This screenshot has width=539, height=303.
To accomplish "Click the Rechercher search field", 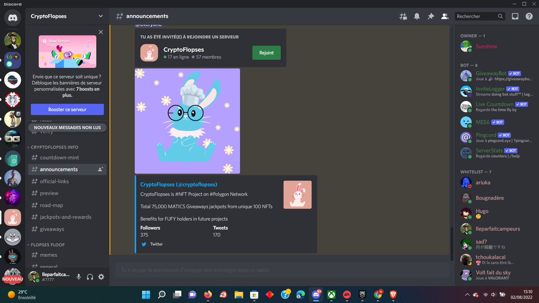I will 480,16.
